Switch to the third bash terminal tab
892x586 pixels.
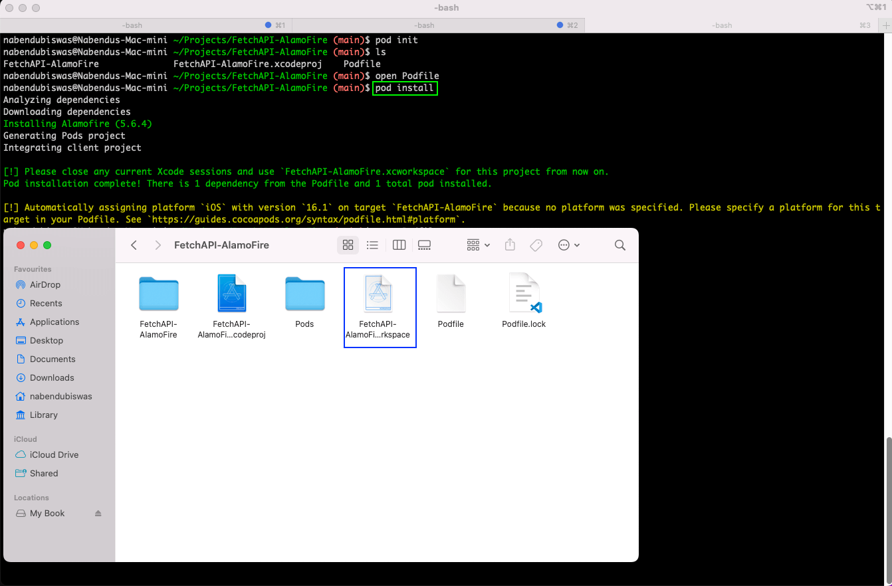[x=721, y=25]
